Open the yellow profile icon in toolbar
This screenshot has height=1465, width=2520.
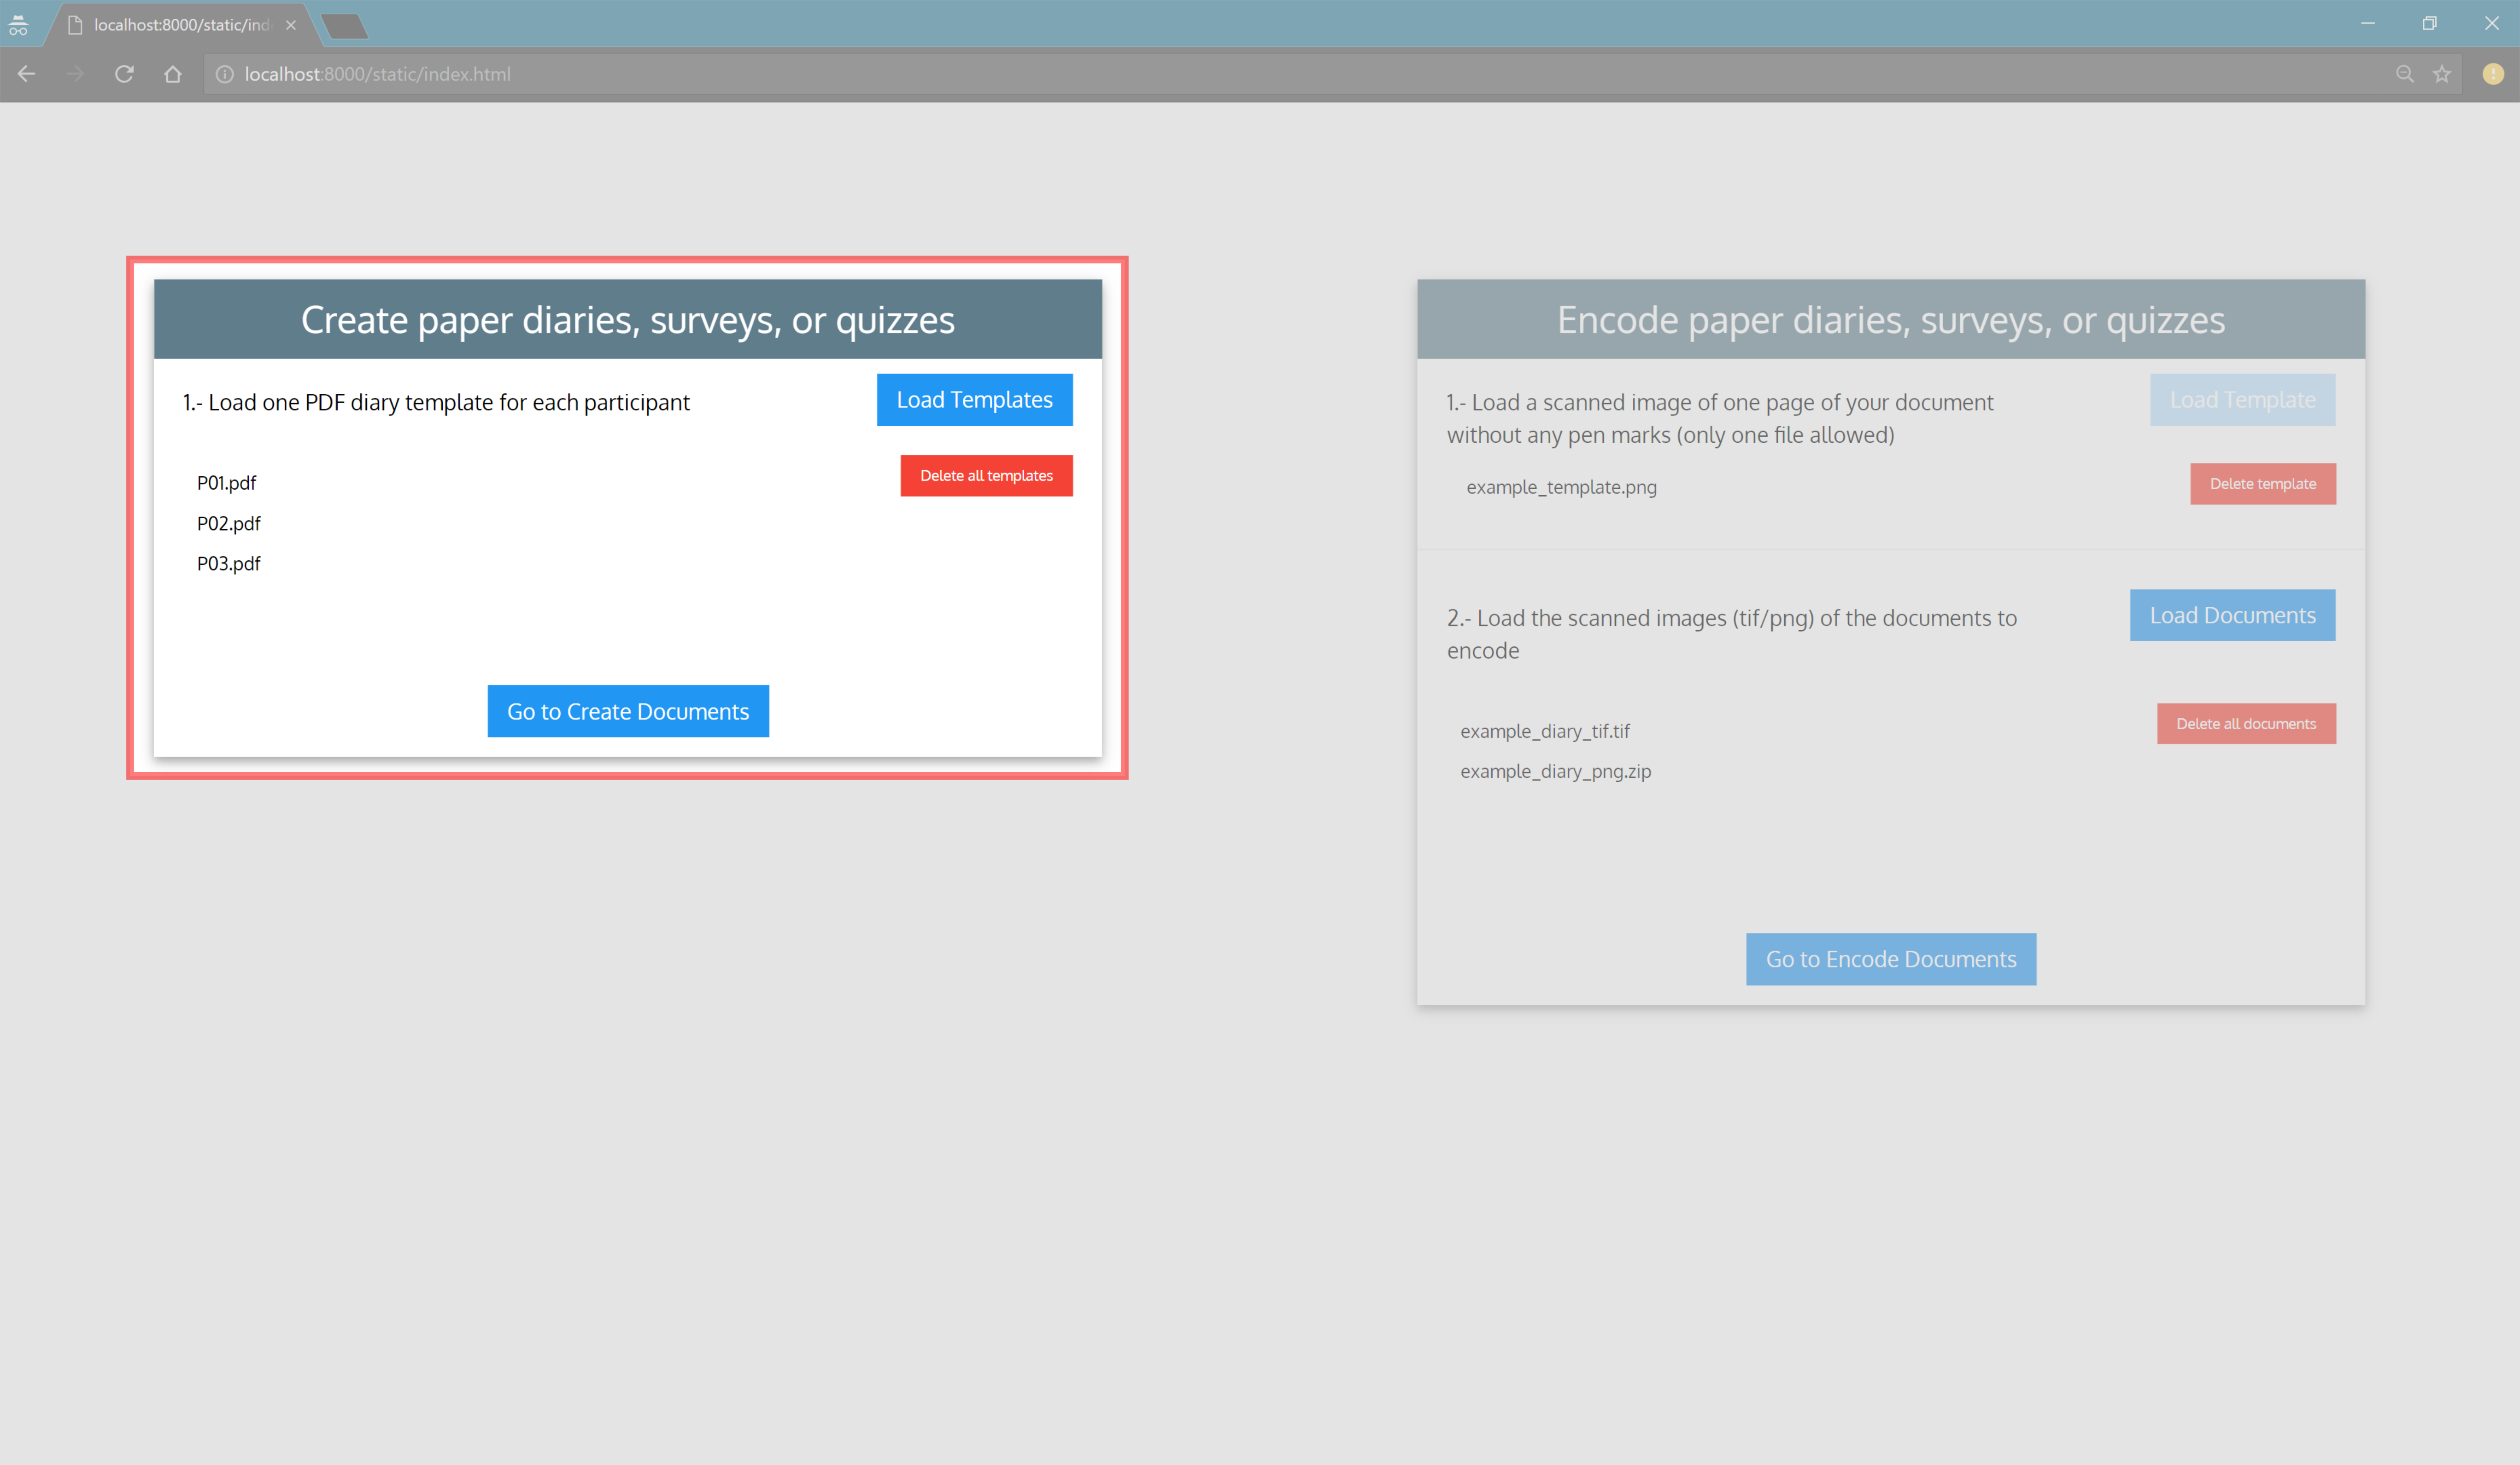click(2493, 74)
